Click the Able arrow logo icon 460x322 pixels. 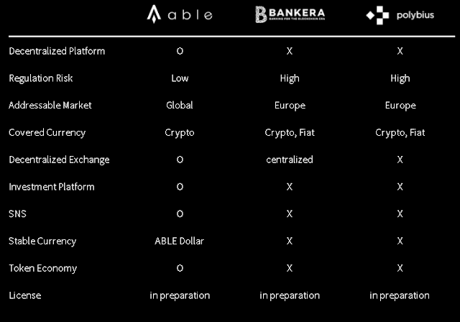pyautogui.click(x=154, y=14)
